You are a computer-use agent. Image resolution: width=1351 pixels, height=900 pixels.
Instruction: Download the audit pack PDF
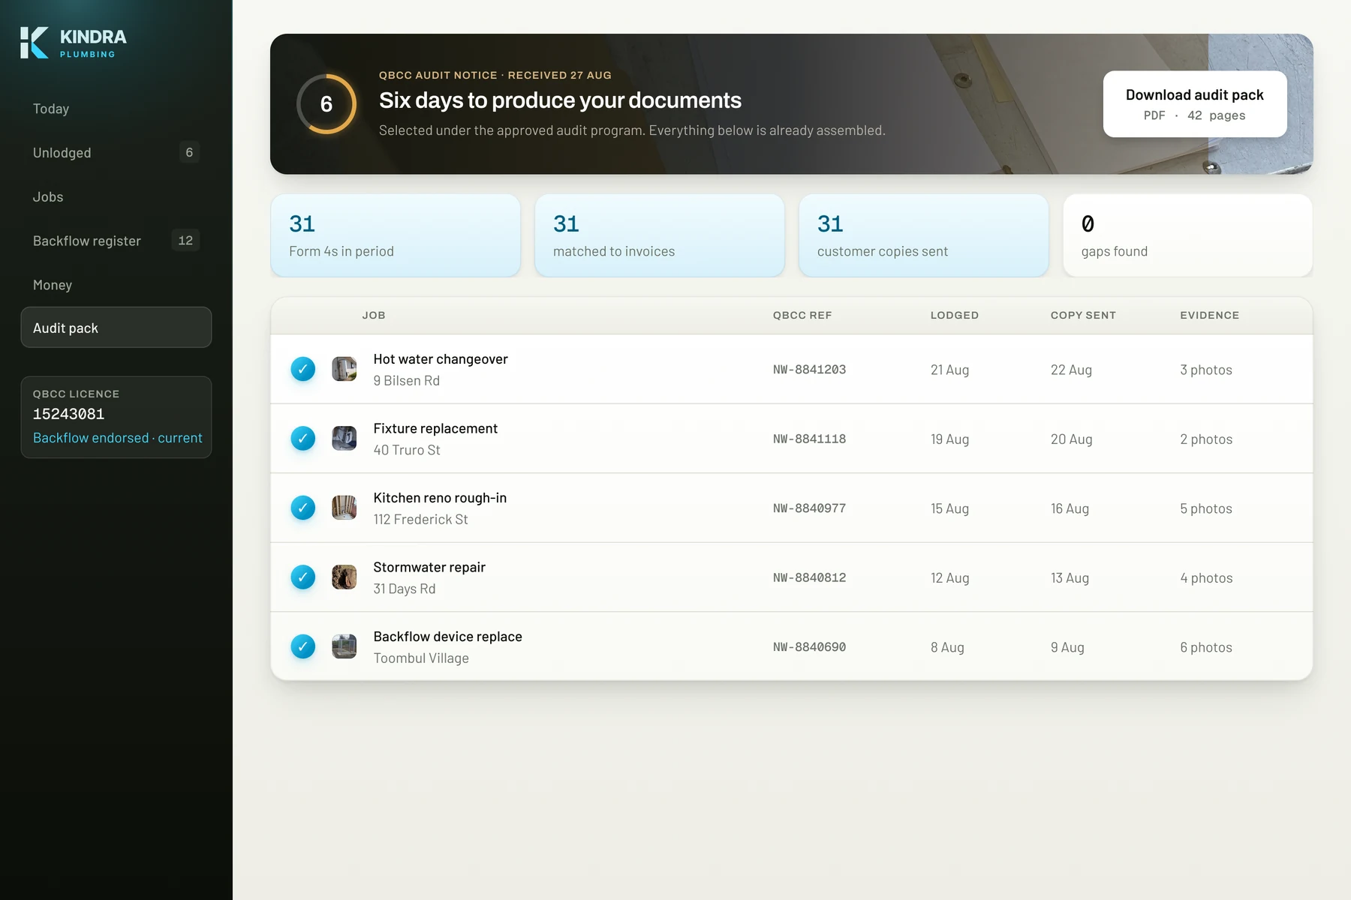[x=1195, y=104]
